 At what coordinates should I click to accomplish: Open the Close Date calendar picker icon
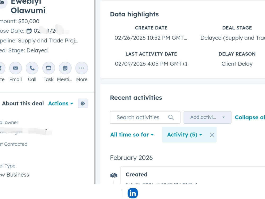tap(29, 31)
